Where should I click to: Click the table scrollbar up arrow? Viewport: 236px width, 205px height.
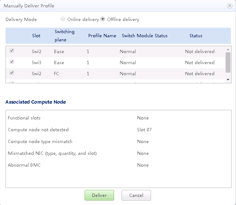[x=228, y=49]
